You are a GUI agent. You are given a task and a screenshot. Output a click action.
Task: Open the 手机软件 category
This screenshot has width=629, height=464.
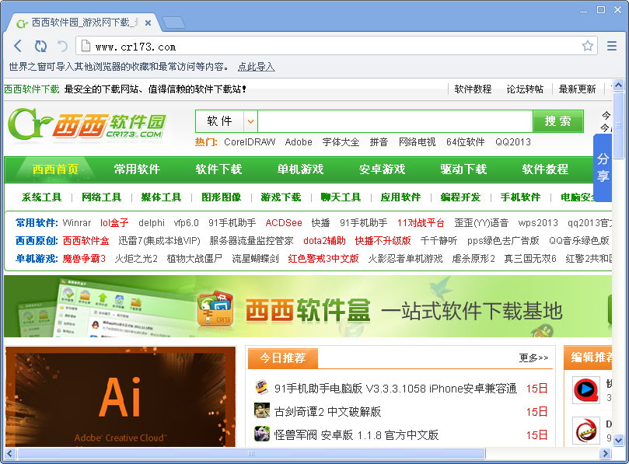tap(520, 197)
